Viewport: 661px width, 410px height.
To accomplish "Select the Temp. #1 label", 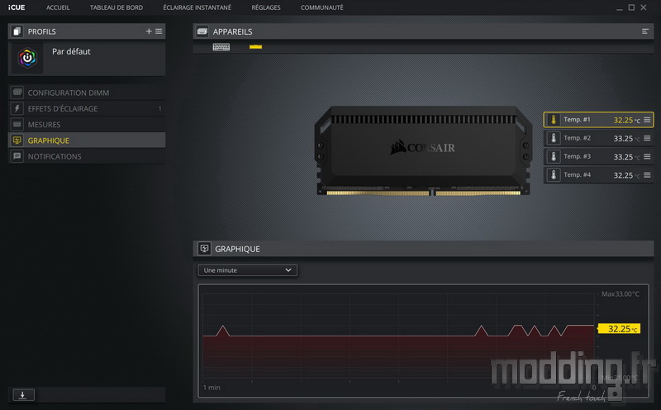I will tap(577, 119).
